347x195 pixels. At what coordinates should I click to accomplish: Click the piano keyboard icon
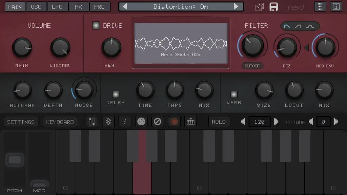point(190,122)
